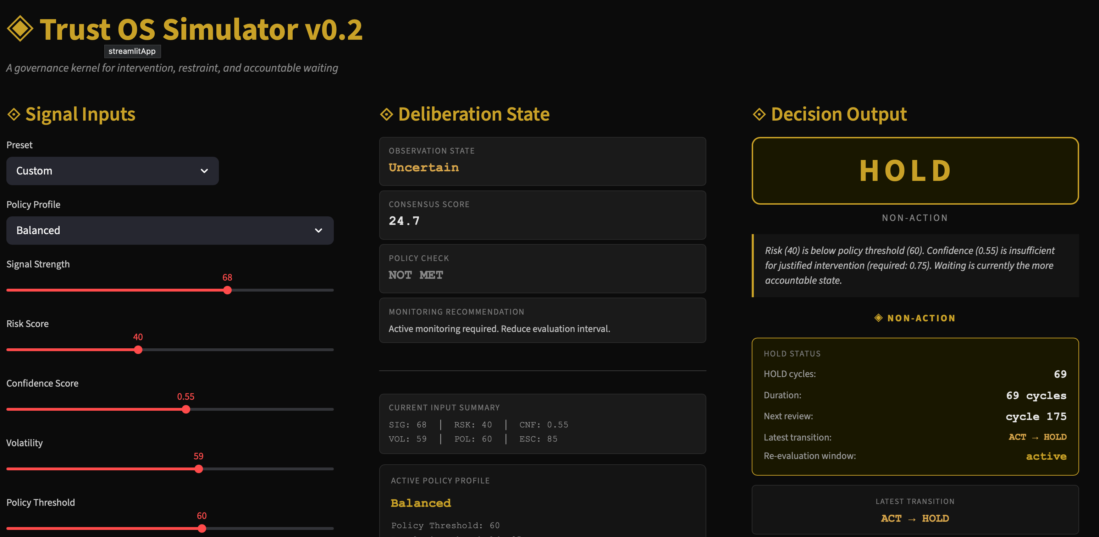Image resolution: width=1099 pixels, height=537 pixels.
Task: Click the large HOLD decision box
Action: click(915, 171)
